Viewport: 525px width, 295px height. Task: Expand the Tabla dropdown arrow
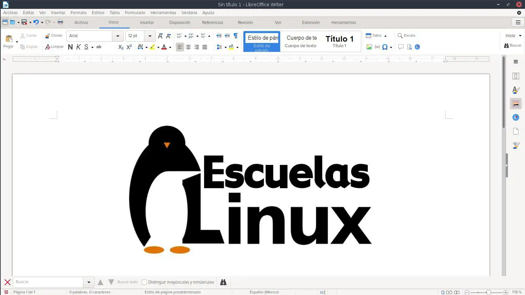click(x=386, y=36)
